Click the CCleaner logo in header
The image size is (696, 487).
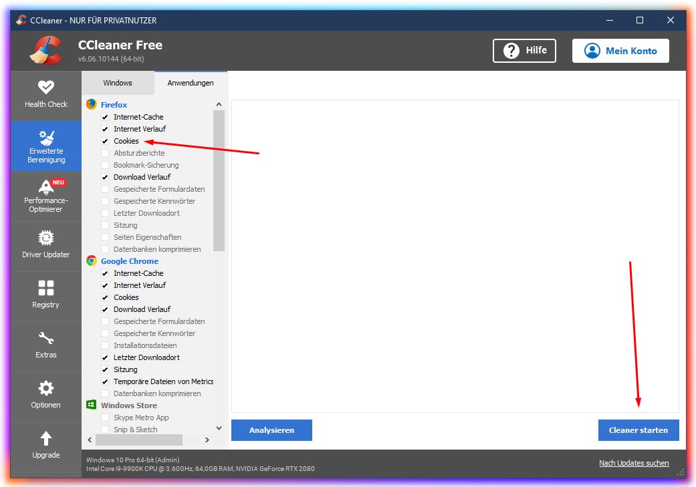point(45,50)
